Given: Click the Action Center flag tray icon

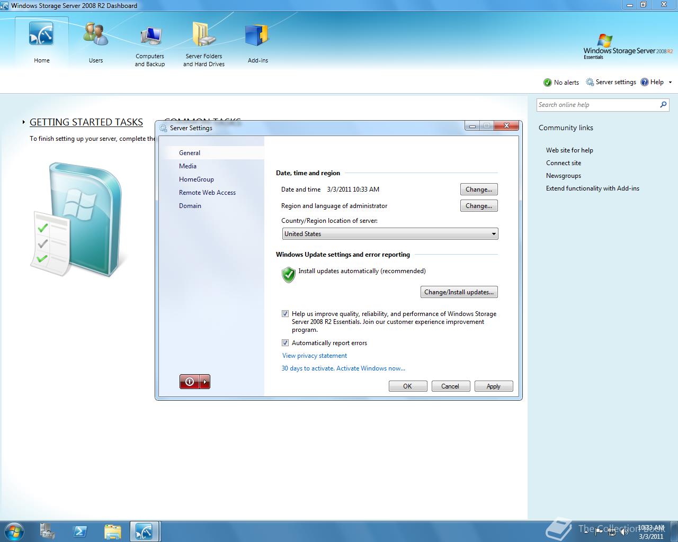Looking at the screenshot, I should (x=599, y=531).
